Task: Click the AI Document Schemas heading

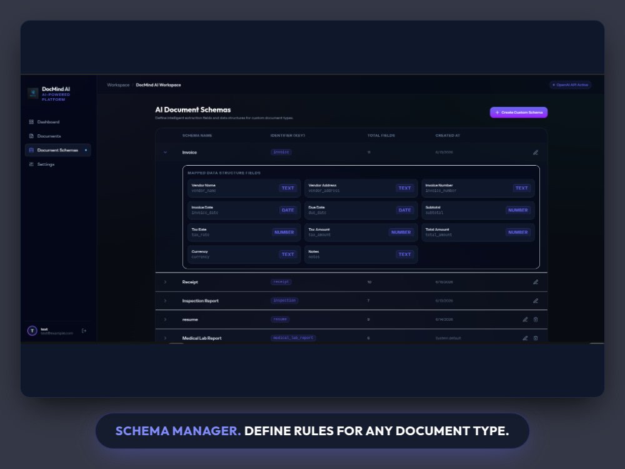Action: [x=193, y=109]
